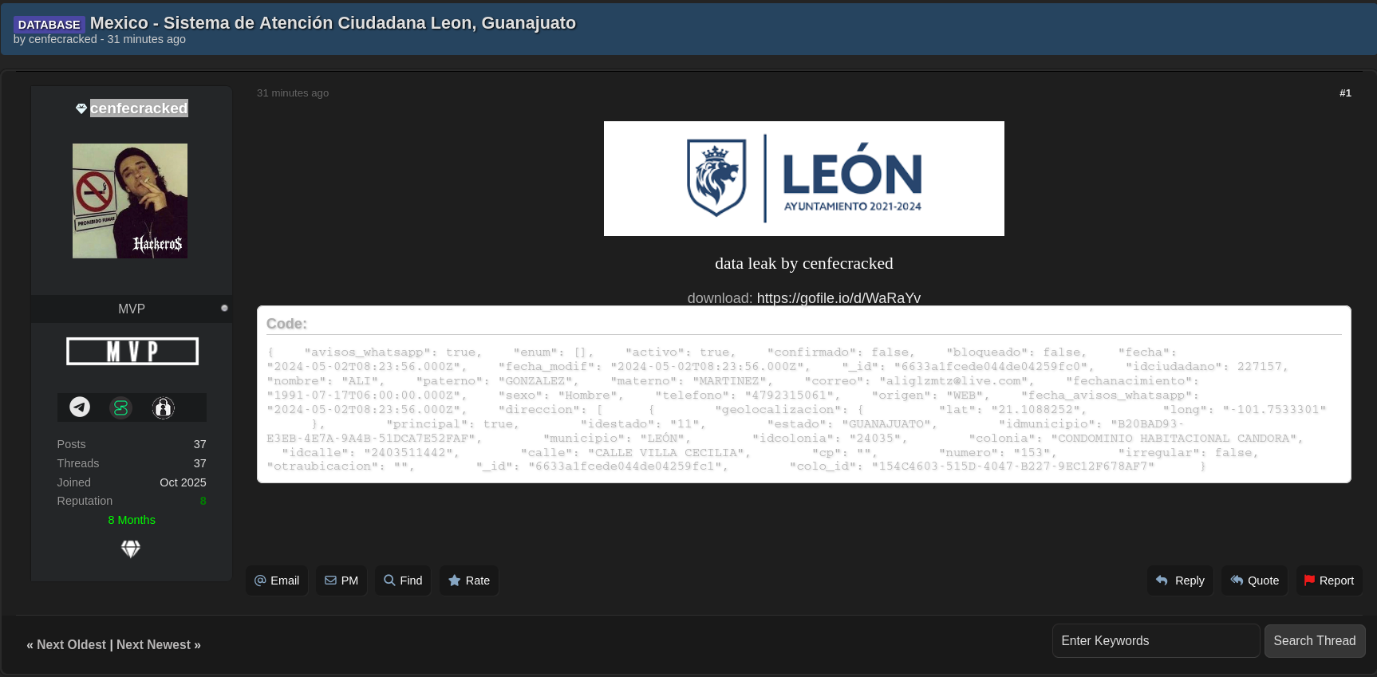Go to Next Oldest thread

(71, 645)
